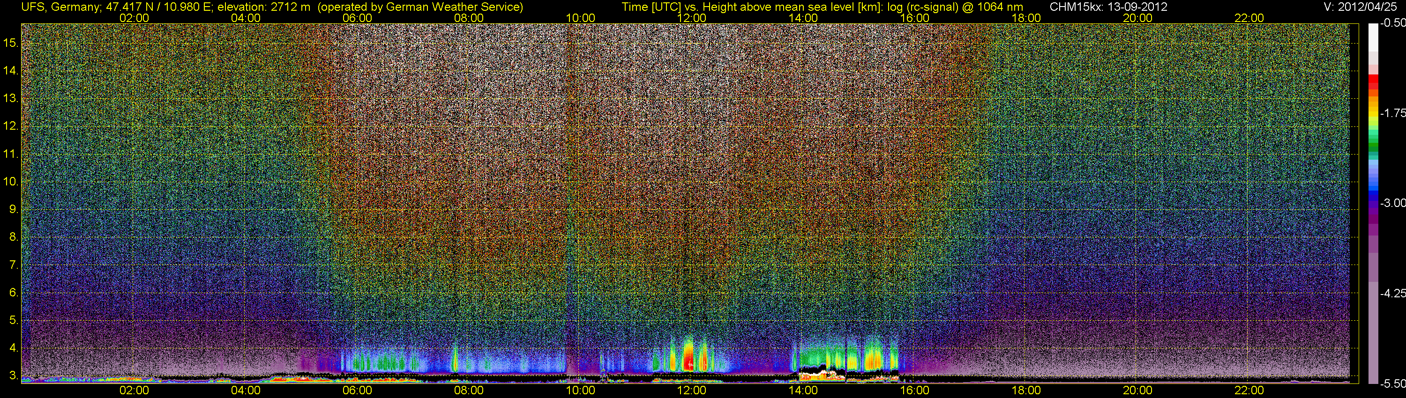This screenshot has height=398, width=1406.
Task: Click the 10:00 label on the top time axis
Action: tap(580, 18)
